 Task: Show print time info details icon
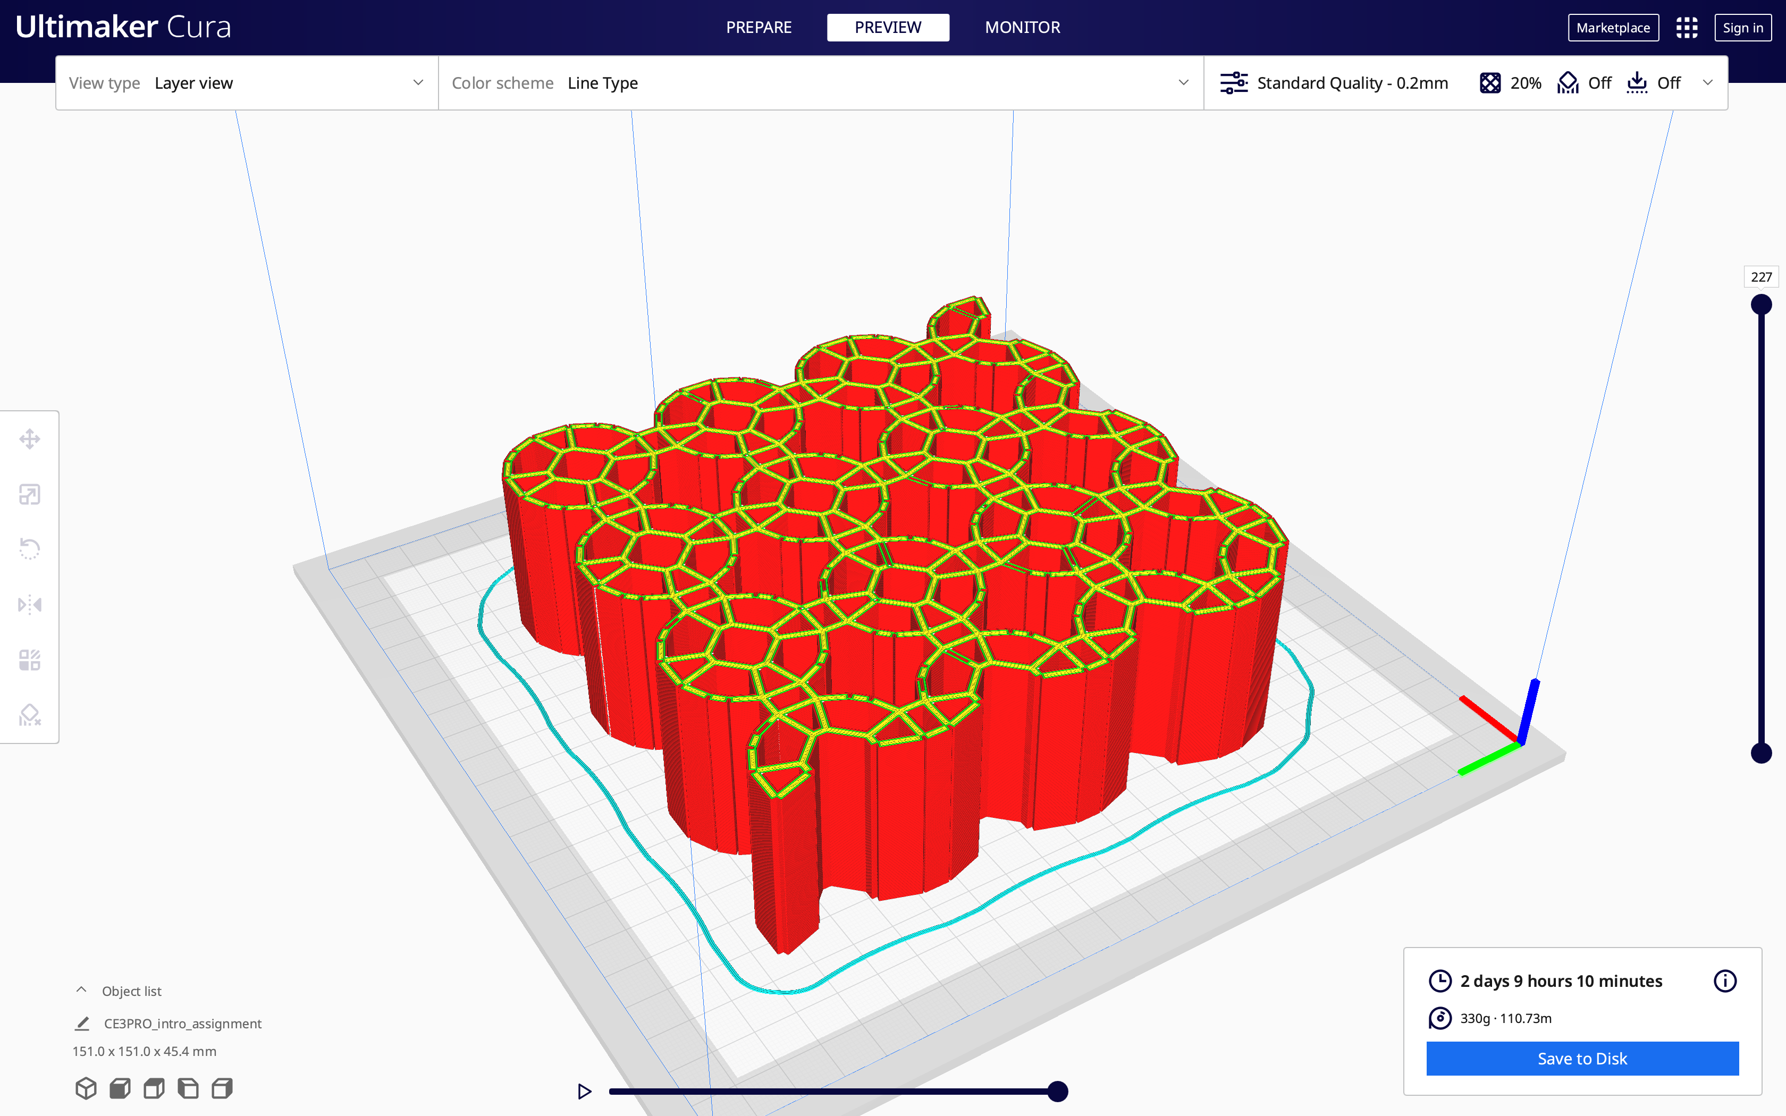coord(1725,981)
